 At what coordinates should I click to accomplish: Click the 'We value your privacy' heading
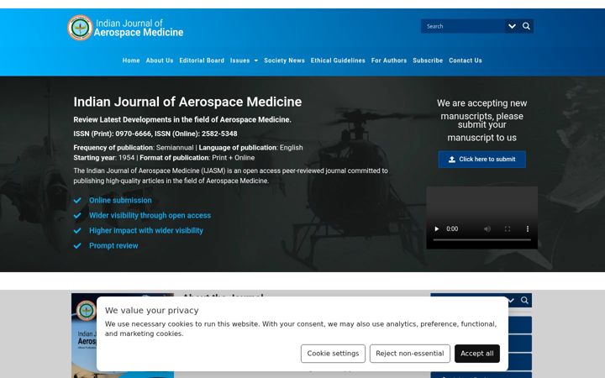click(x=151, y=311)
